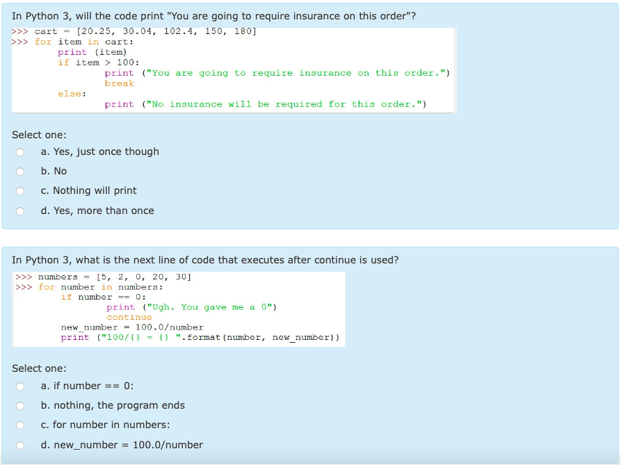
Task: Click the break statement in first code block
Action: pyautogui.click(x=119, y=83)
